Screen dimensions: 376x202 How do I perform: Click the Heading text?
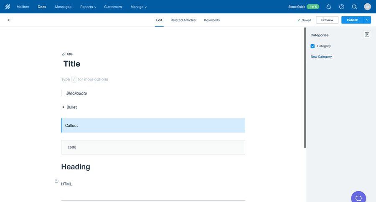click(x=76, y=167)
